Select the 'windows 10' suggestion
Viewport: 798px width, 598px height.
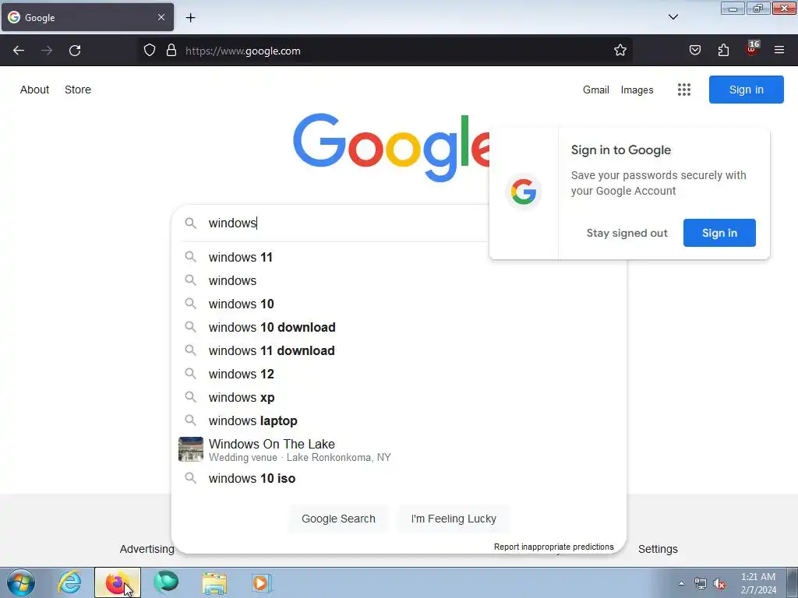pyautogui.click(x=399, y=304)
